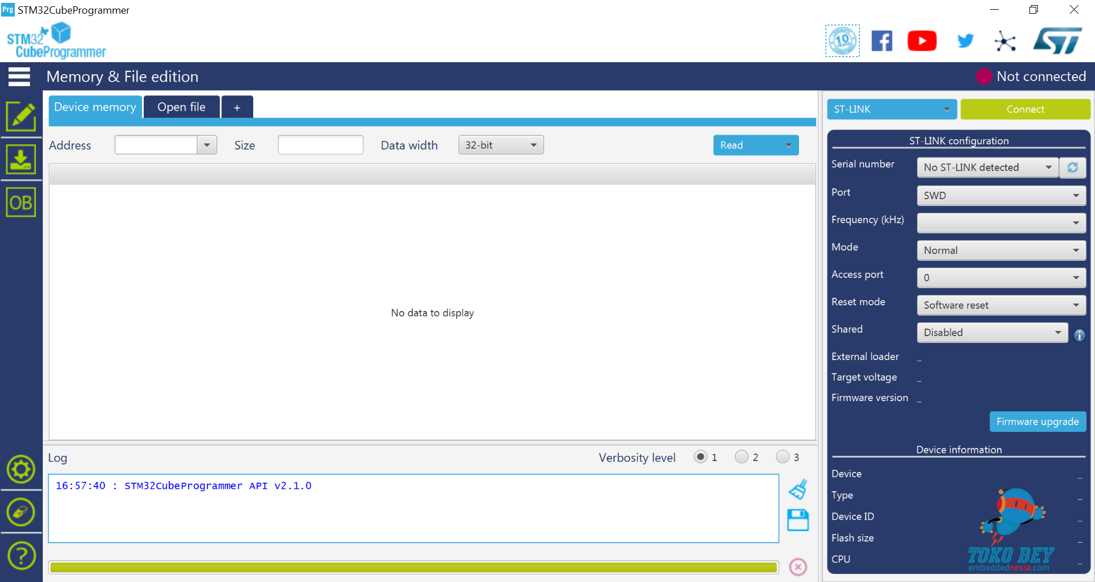Click the green Connect button
Image resolution: width=1095 pixels, height=582 pixels.
pyautogui.click(x=1025, y=109)
